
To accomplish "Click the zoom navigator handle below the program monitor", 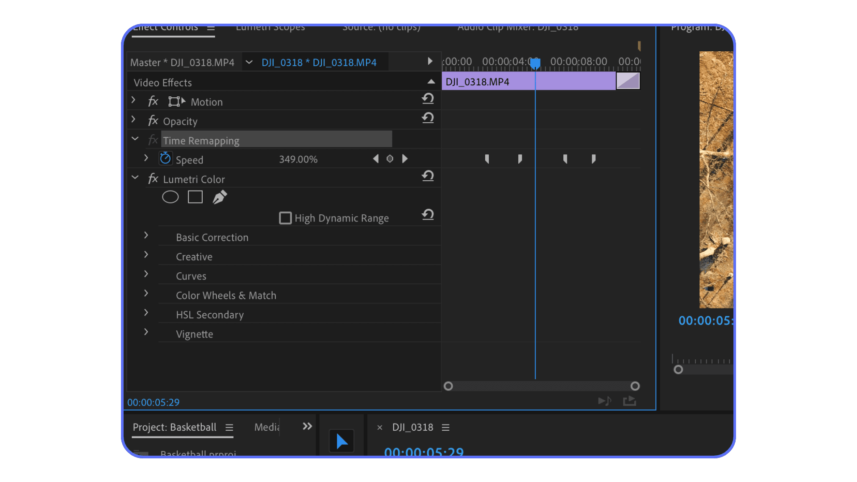I will pyautogui.click(x=678, y=370).
